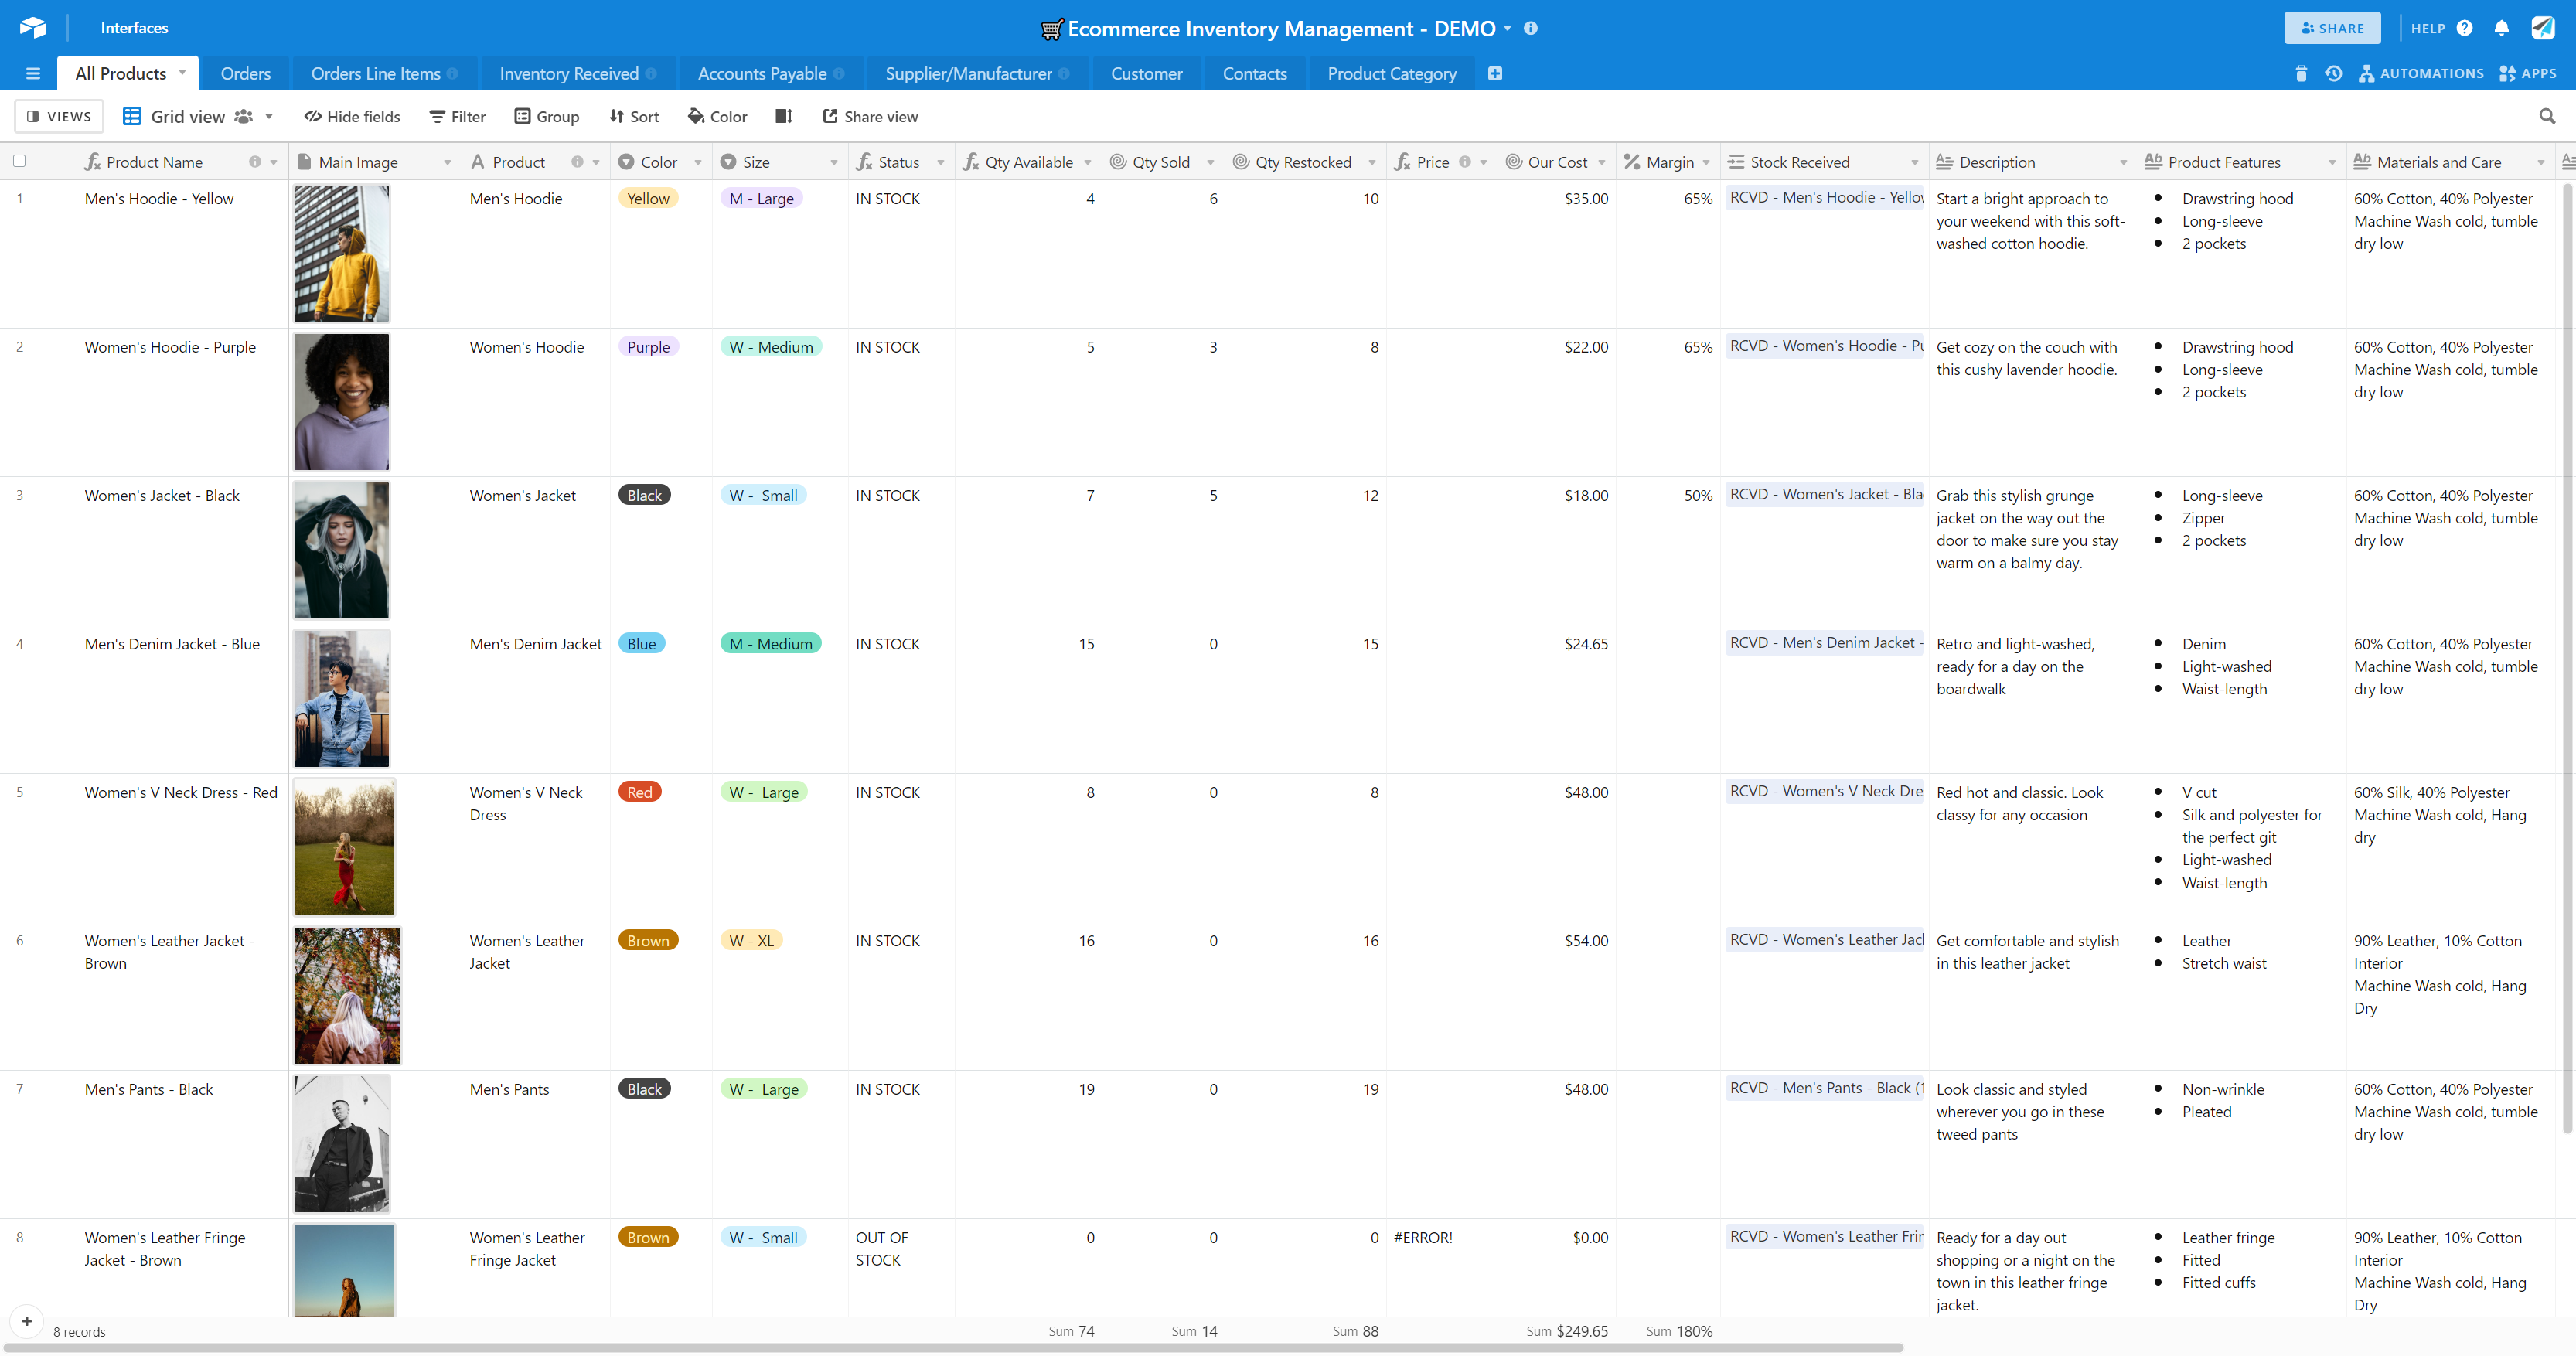This screenshot has width=2576, height=1356.
Task: Click the SHARE button
Action: pos(2332,27)
